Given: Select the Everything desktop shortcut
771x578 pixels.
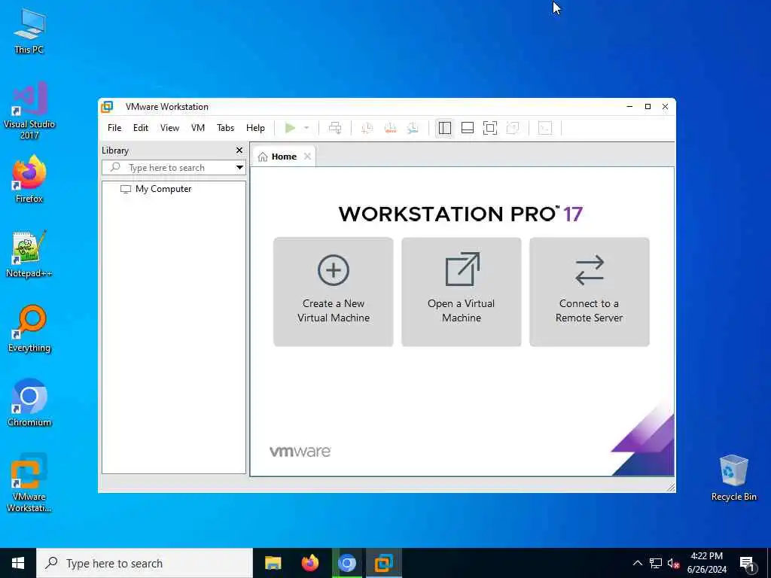Looking at the screenshot, I should coord(29,328).
